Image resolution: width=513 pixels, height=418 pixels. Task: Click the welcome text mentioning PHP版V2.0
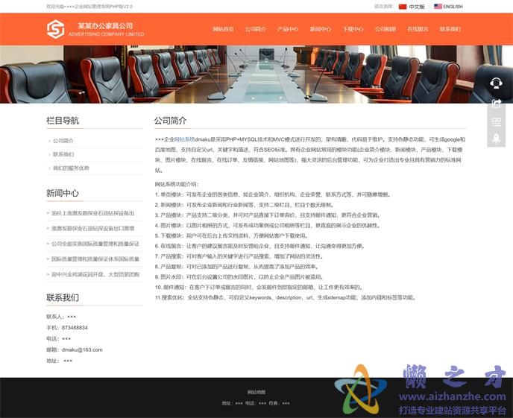click(x=89, y=7)
